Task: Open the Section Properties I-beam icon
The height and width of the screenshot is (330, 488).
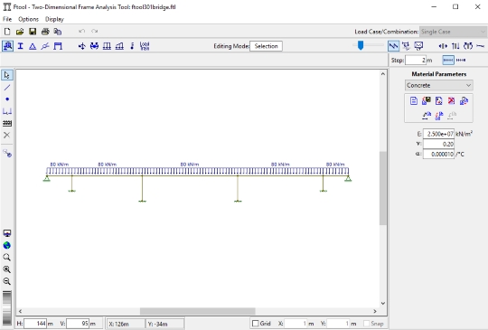Action: coord(20,46)
